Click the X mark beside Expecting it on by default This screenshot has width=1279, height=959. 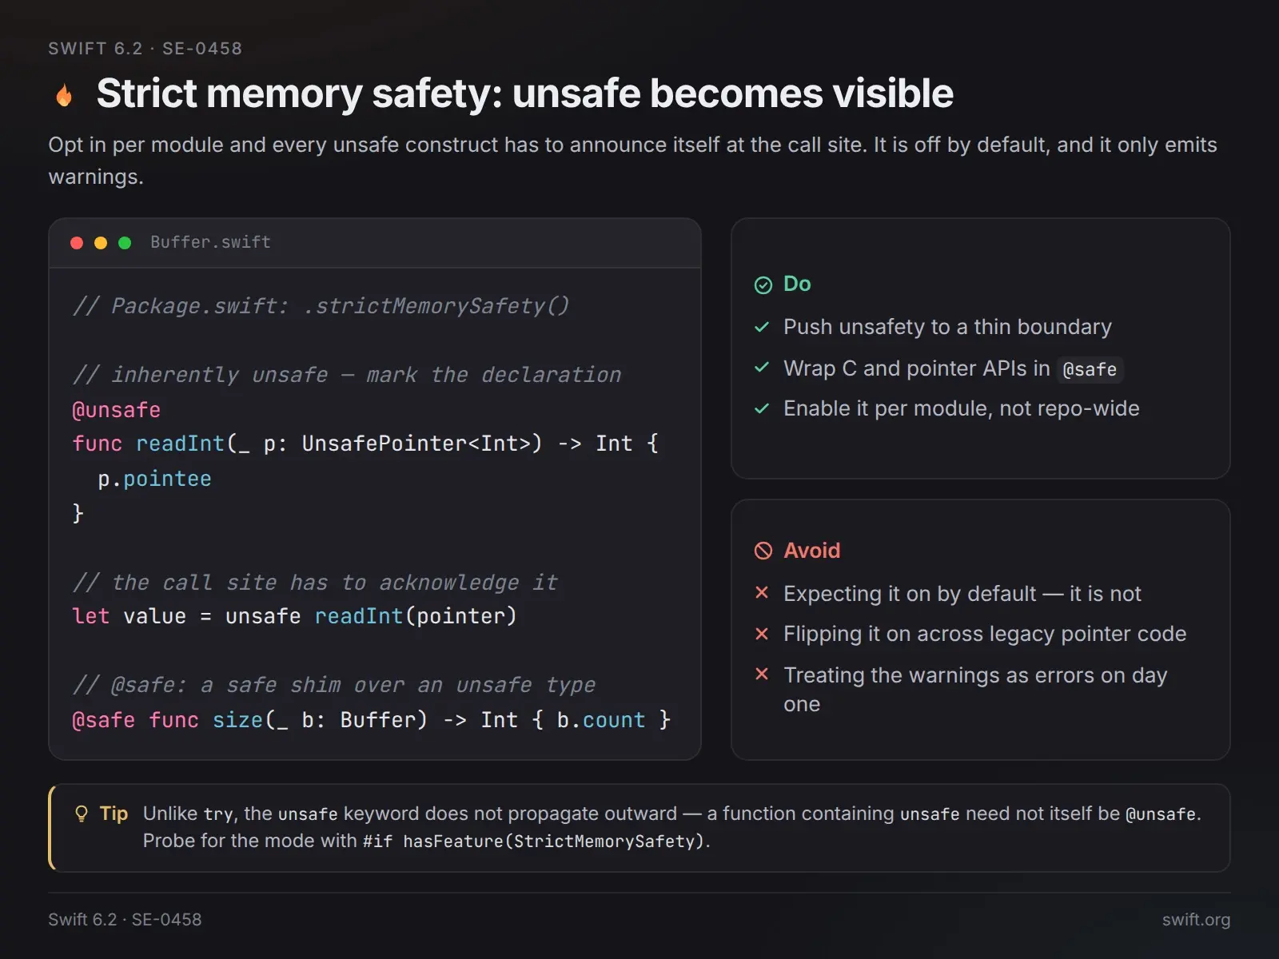(x=762, y=592)
